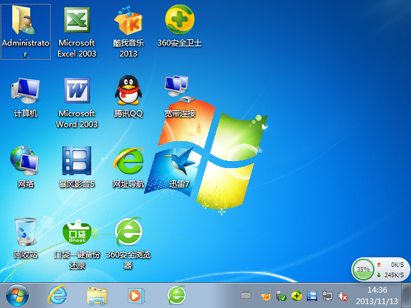Screen dimensions: 411x308
Task: Click the muted volume tray icon
Action: tap(344, 296)
